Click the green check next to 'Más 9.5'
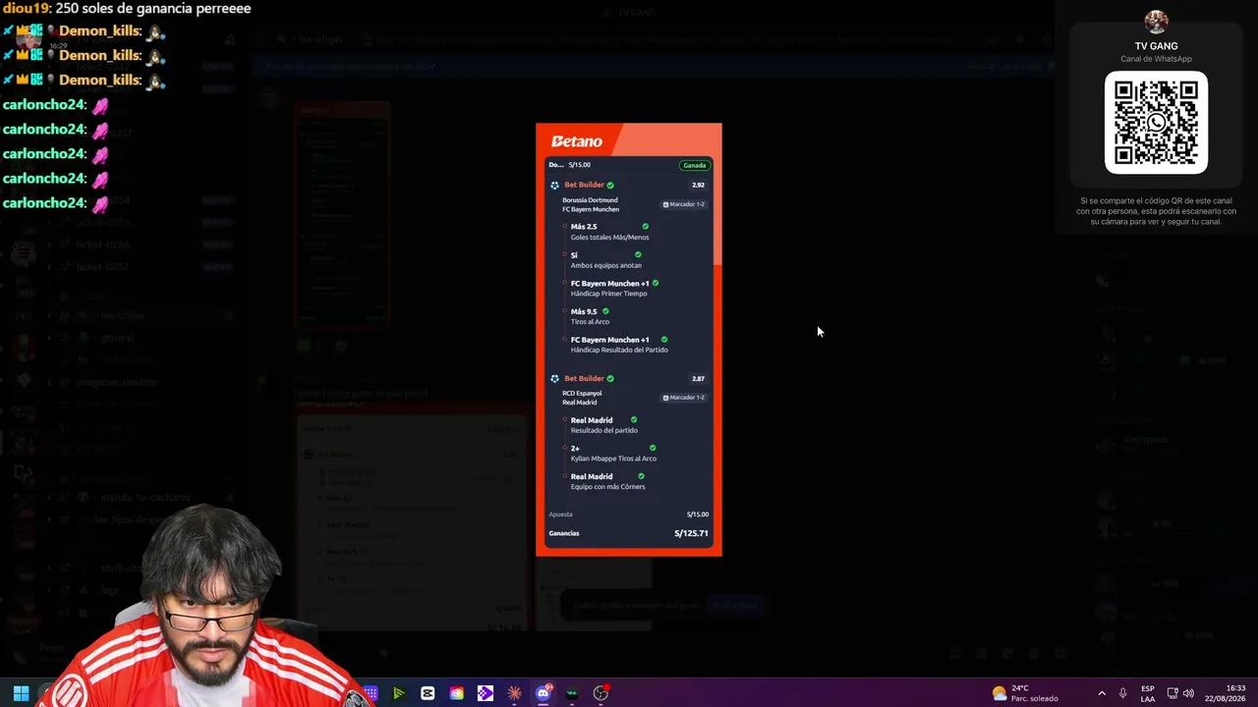 tap(605, 311)
